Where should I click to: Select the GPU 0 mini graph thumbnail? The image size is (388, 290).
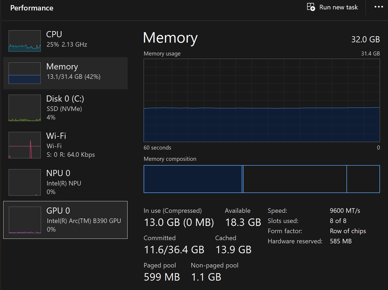click(x=25, y=220)
